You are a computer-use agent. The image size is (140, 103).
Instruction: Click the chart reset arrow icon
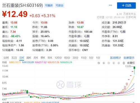click(x=99, y=63)
